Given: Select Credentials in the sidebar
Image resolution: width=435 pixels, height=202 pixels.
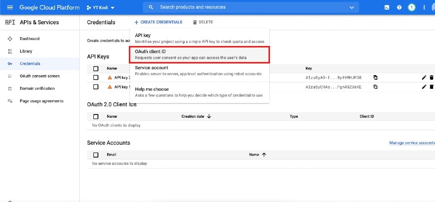Looking at the screenshot, I should pos(30,64).
